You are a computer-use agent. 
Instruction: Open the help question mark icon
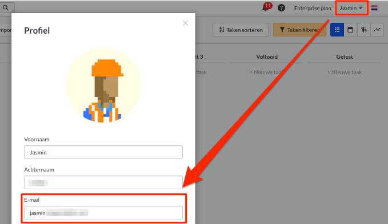(x=281, y=8)
